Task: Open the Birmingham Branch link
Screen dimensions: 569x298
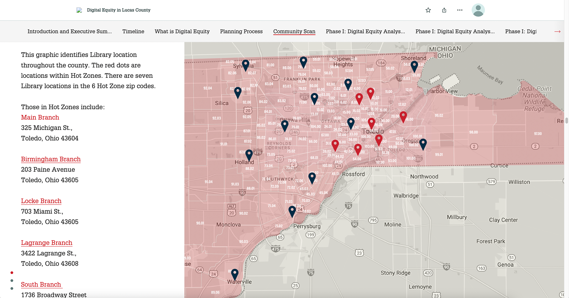Action: (51, 159)
